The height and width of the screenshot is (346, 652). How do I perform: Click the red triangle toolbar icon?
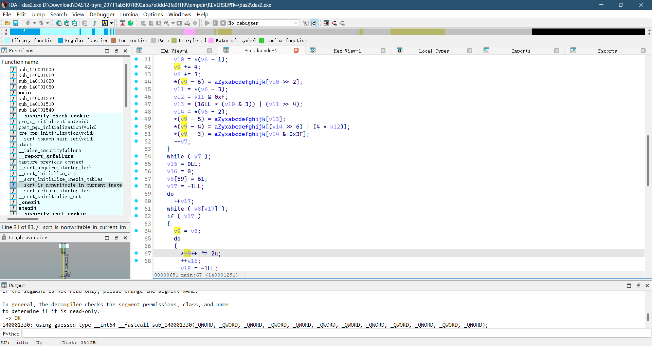point(123,23)
